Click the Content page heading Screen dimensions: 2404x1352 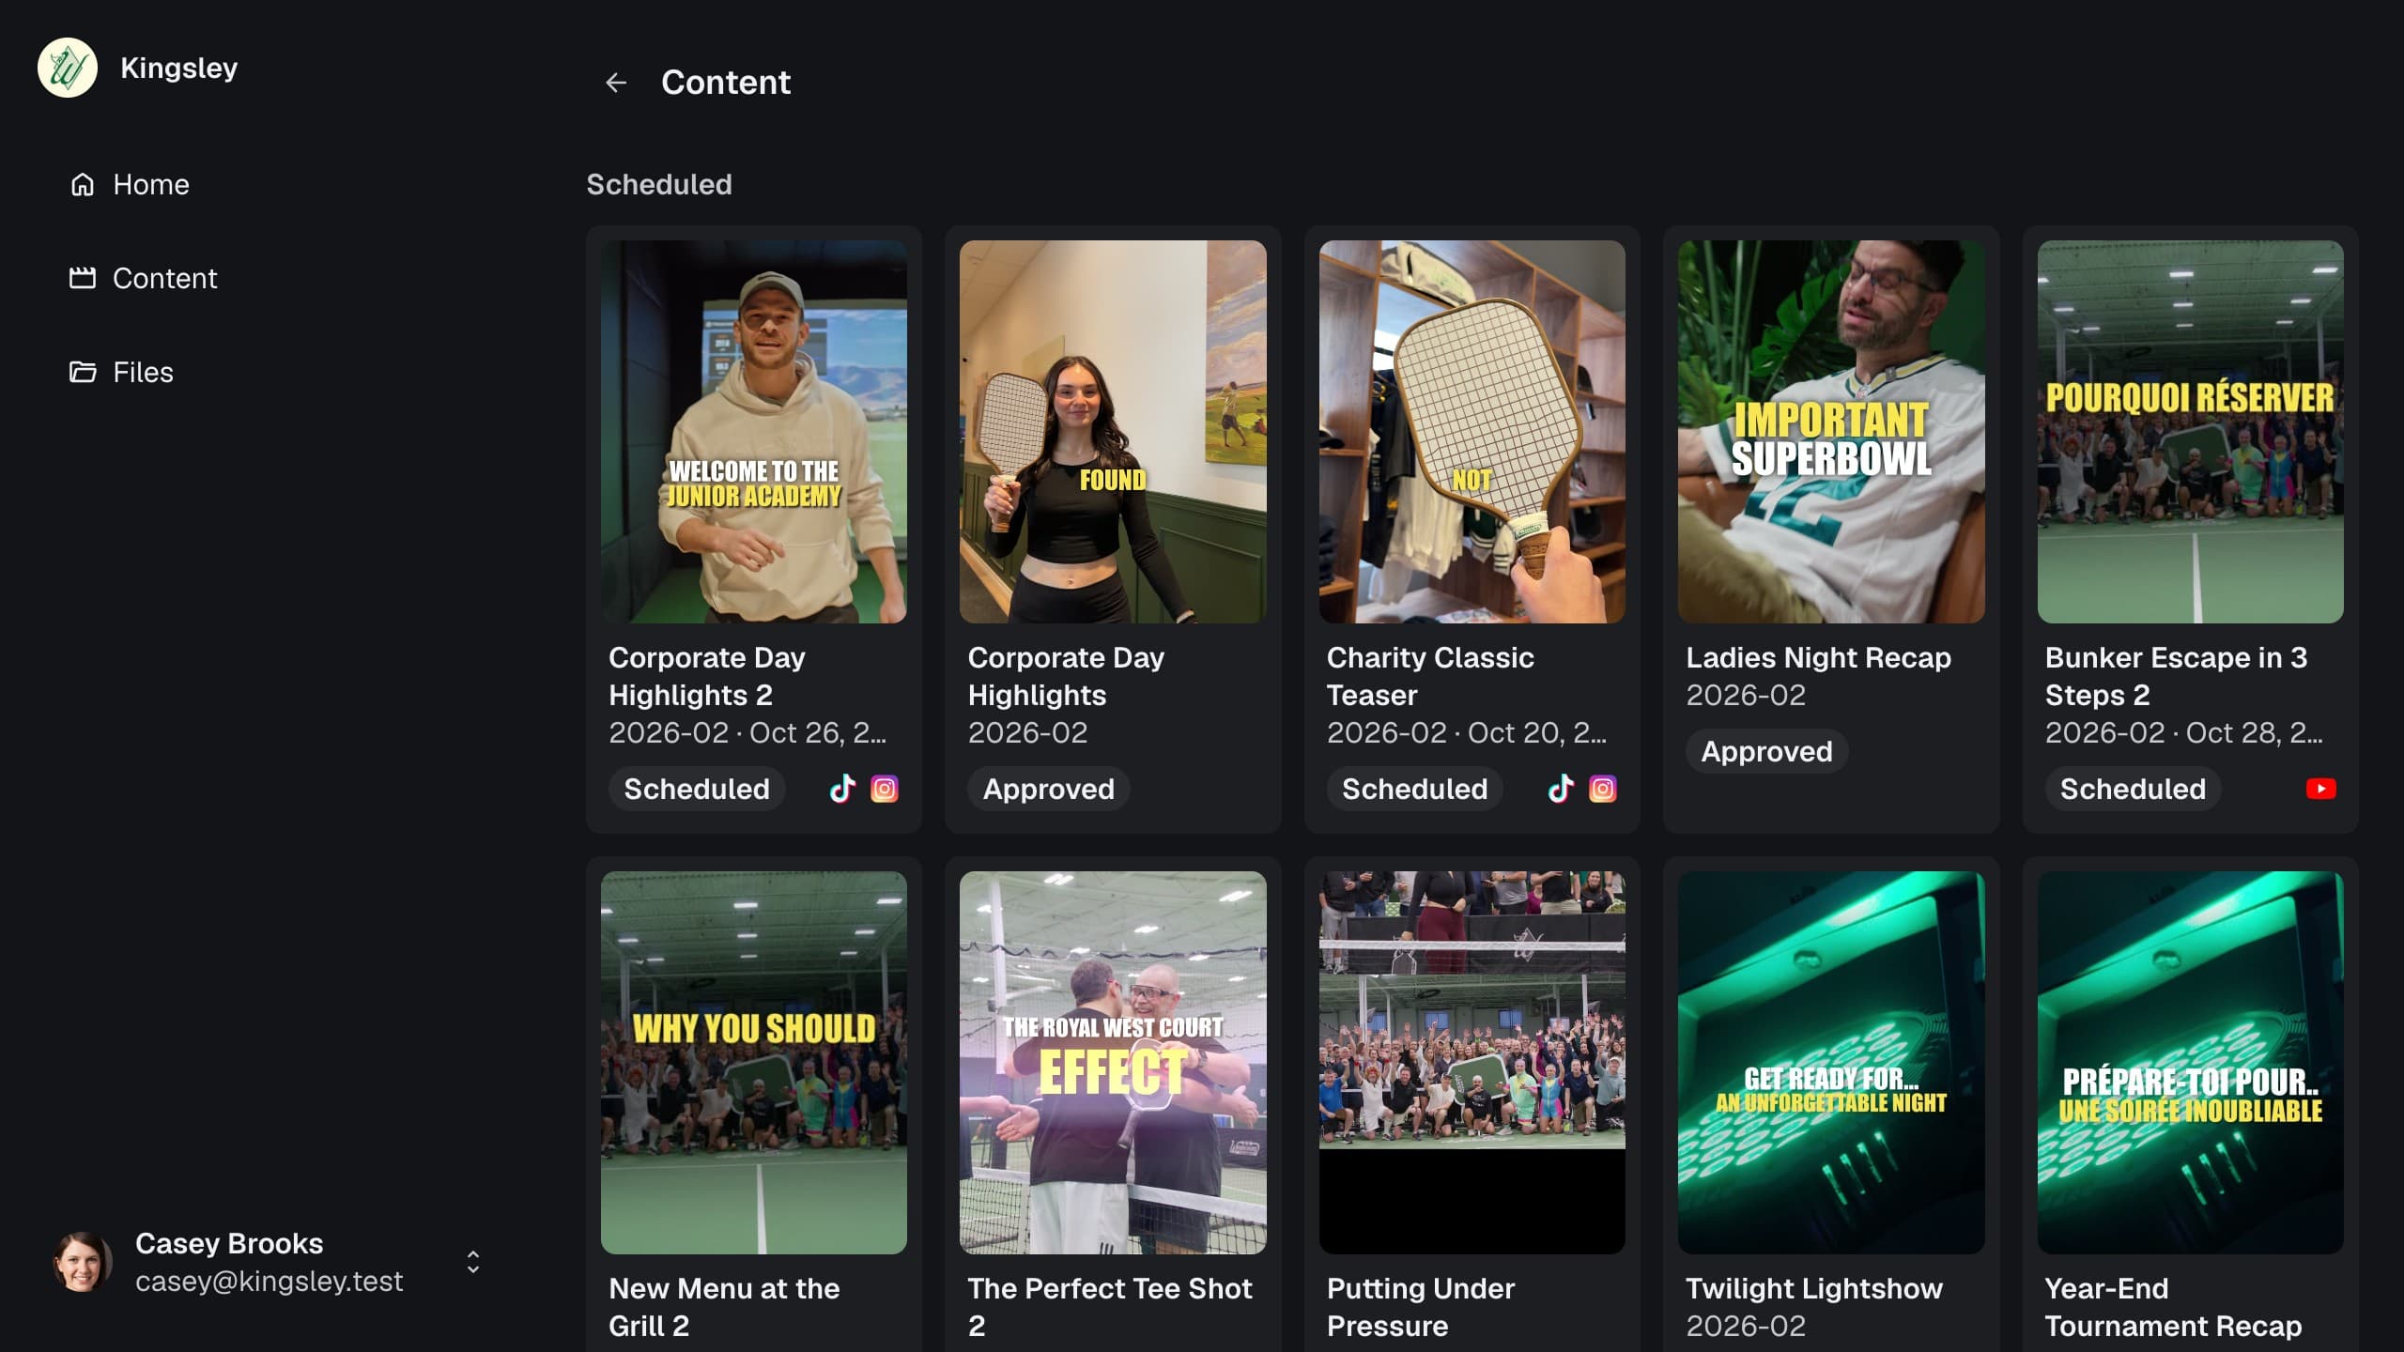(726, 83)
